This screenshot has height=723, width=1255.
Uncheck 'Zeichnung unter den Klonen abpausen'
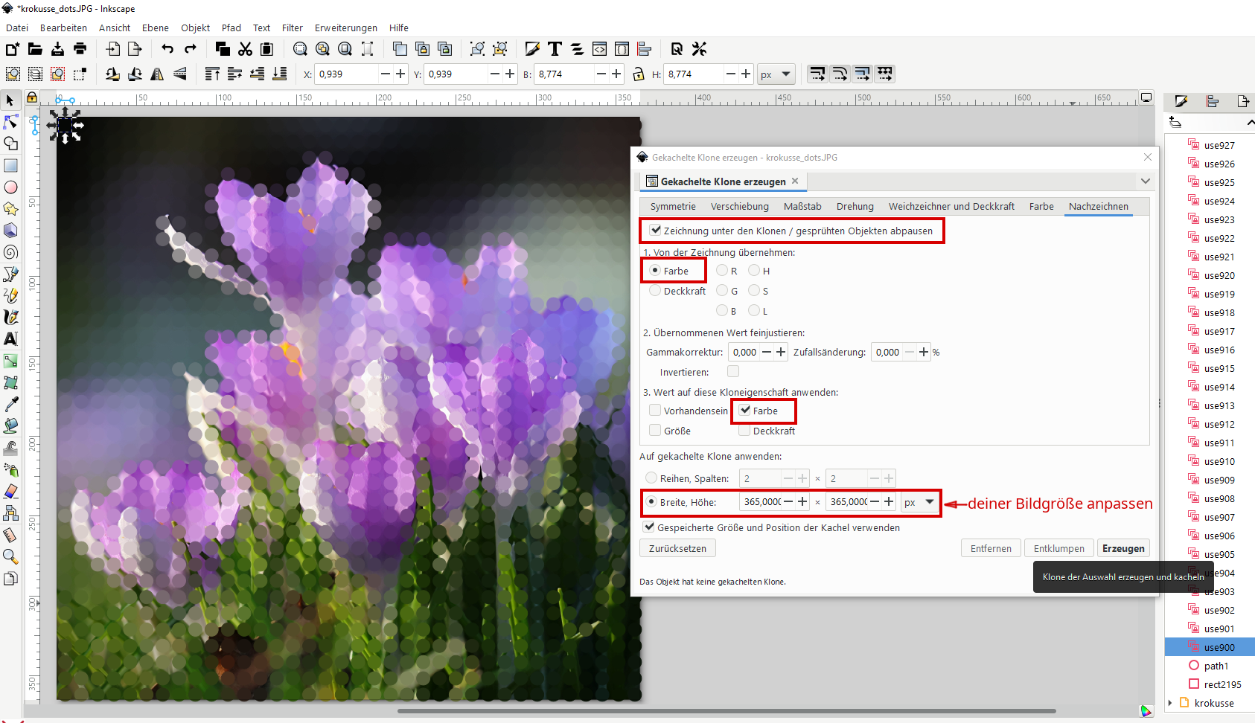656,231
